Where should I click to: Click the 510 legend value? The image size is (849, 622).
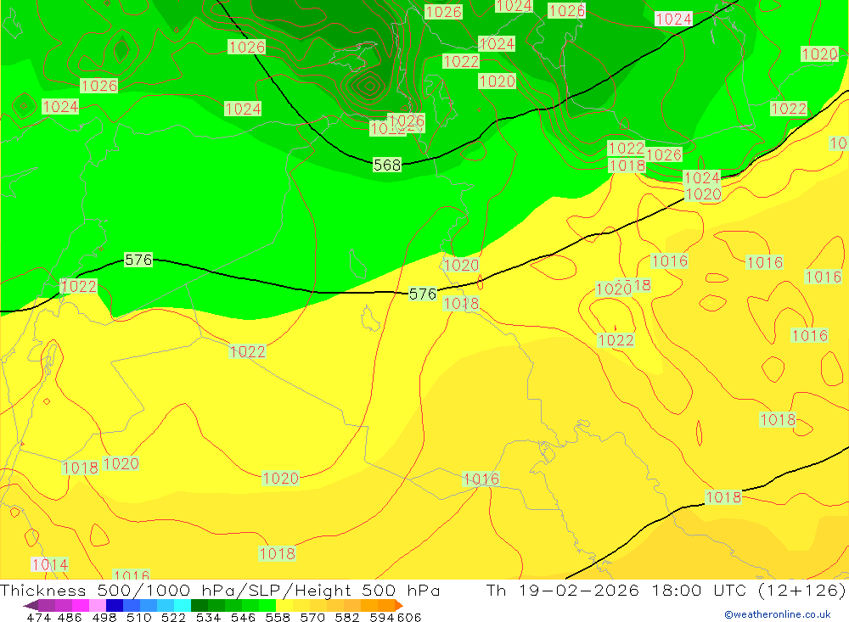click(138, 618)
